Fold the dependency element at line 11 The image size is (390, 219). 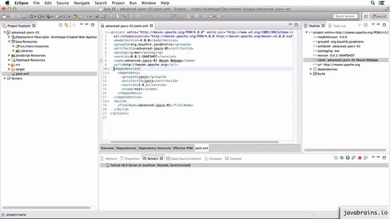click(108, 73)
